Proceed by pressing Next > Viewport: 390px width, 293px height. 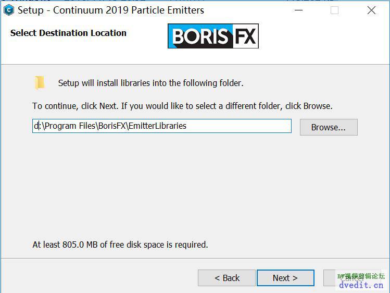point(285,278)
